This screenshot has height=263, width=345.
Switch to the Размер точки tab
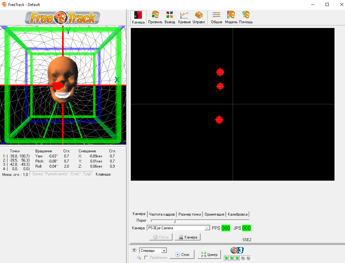click(190, 214)
